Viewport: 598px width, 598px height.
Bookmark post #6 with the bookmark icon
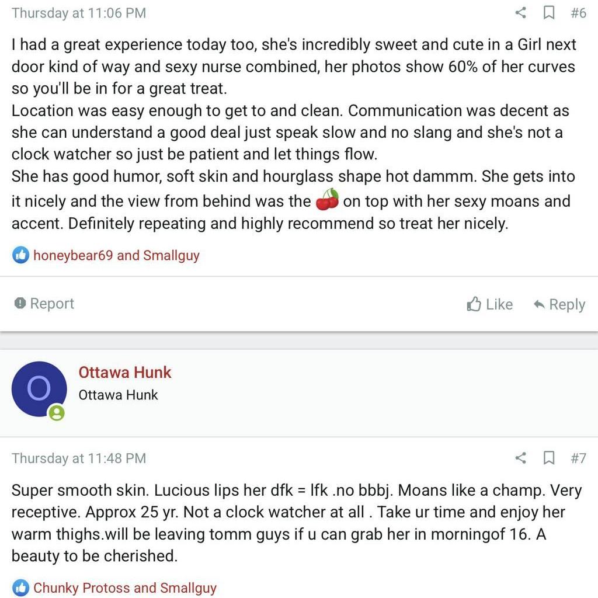point(549,12)
